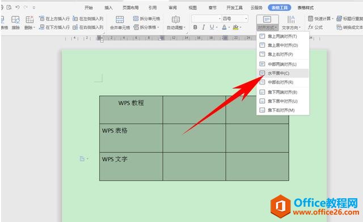Expand highlight color dropdown arrow
This screenshot has width=363, height=222.
[x=240, y=27]
